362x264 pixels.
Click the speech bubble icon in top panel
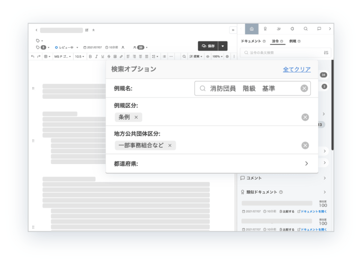[x=319, y=29]
